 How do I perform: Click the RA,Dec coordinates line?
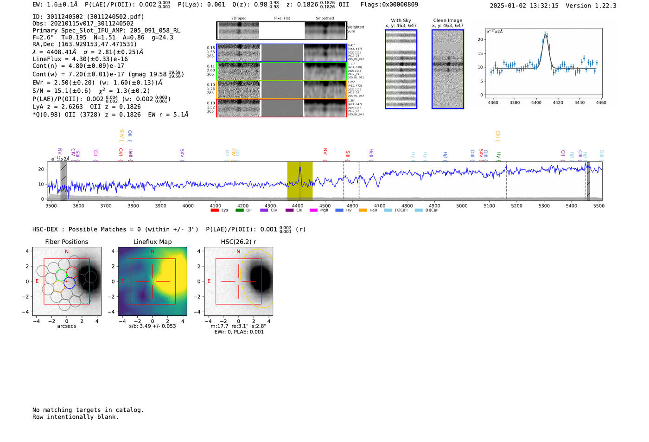(x=84, y=45)
